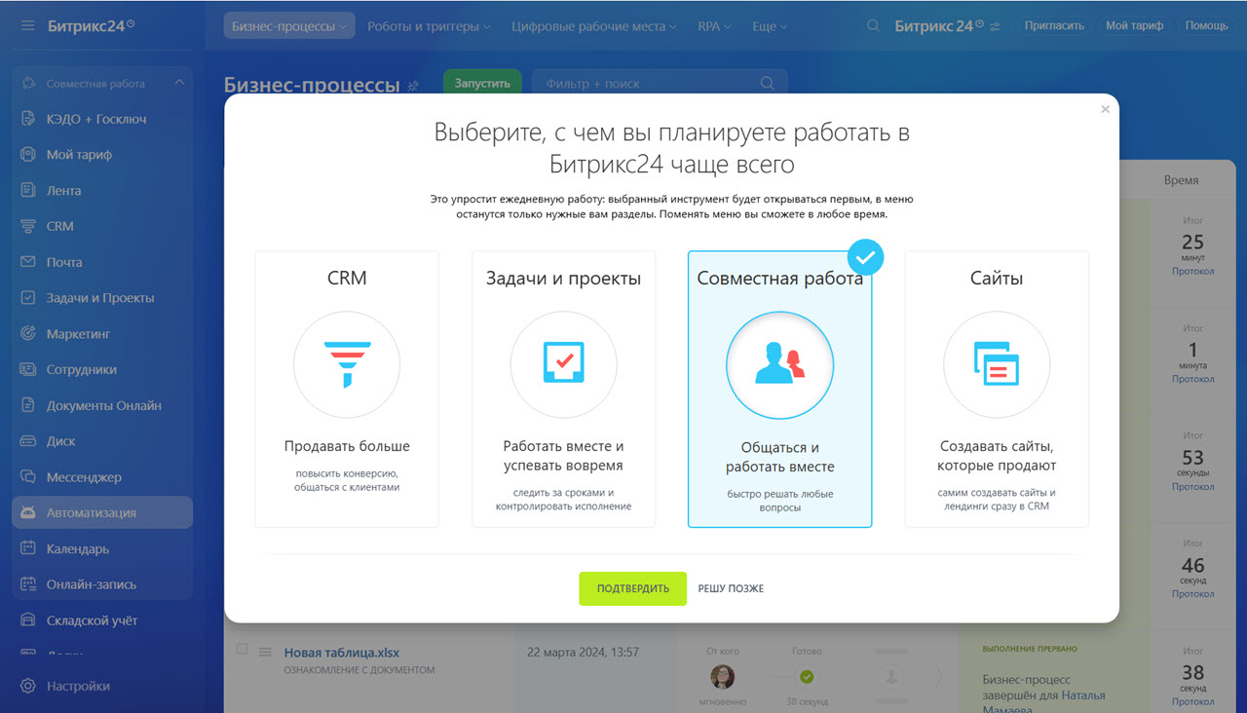This screenshot has height=713, width=1247.
Task: Expand the Бизнес-процессы top menu dropdown
Action: [x=289, y=26]
